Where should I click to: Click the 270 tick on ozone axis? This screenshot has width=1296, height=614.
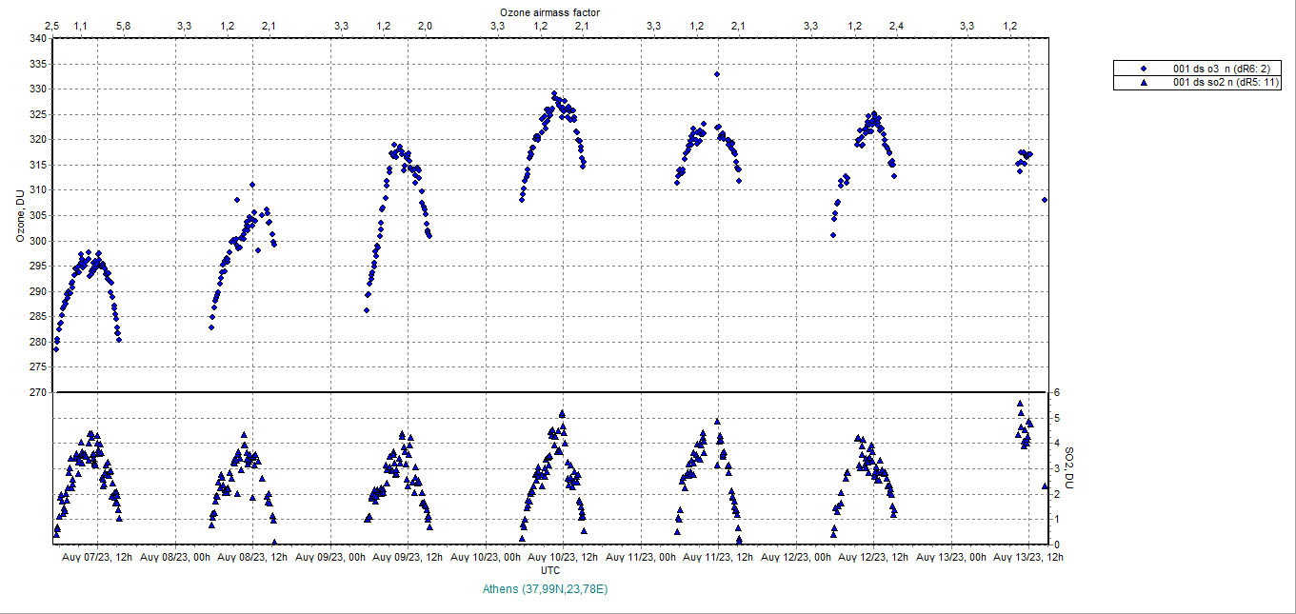tap(38, 392)
